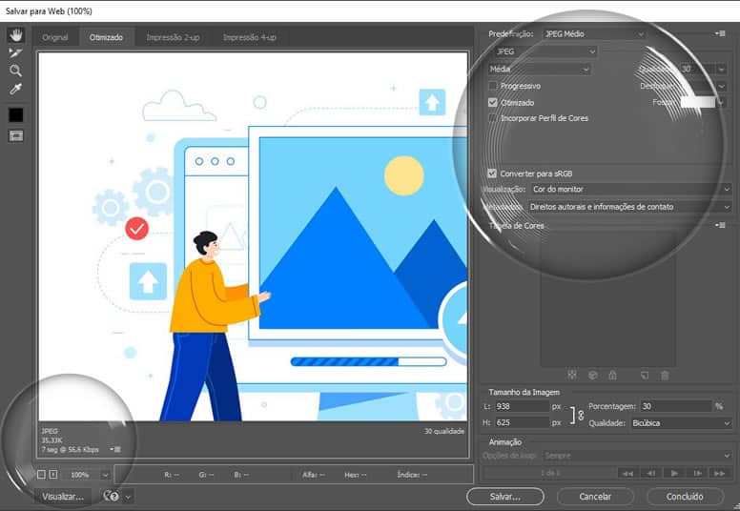Select the Zoom magnifier tool
This screenshot has width=740, height=511.
point(15,71)
